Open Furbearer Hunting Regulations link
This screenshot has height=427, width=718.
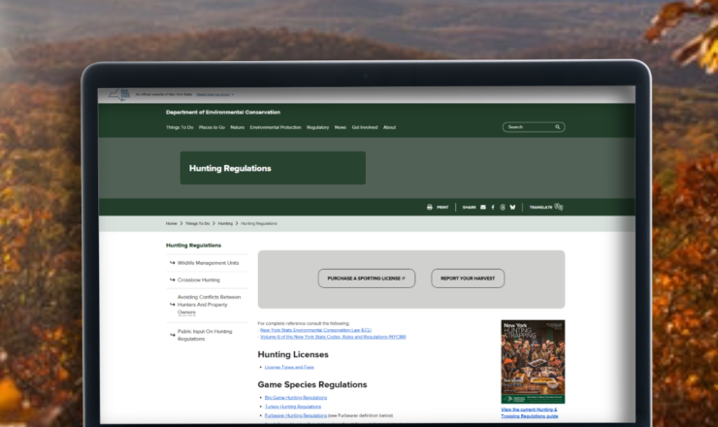[x=296, y=415]
